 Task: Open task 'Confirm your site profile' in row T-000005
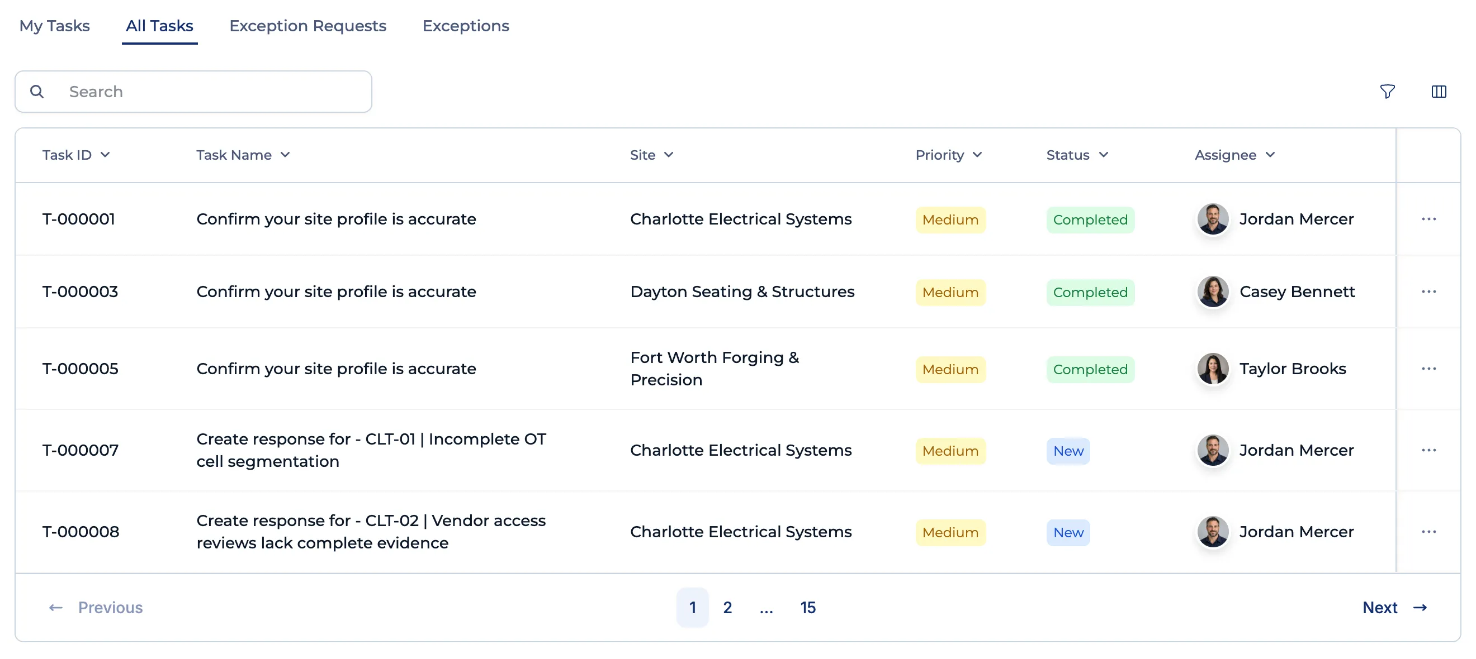click(x=336, y=369)
